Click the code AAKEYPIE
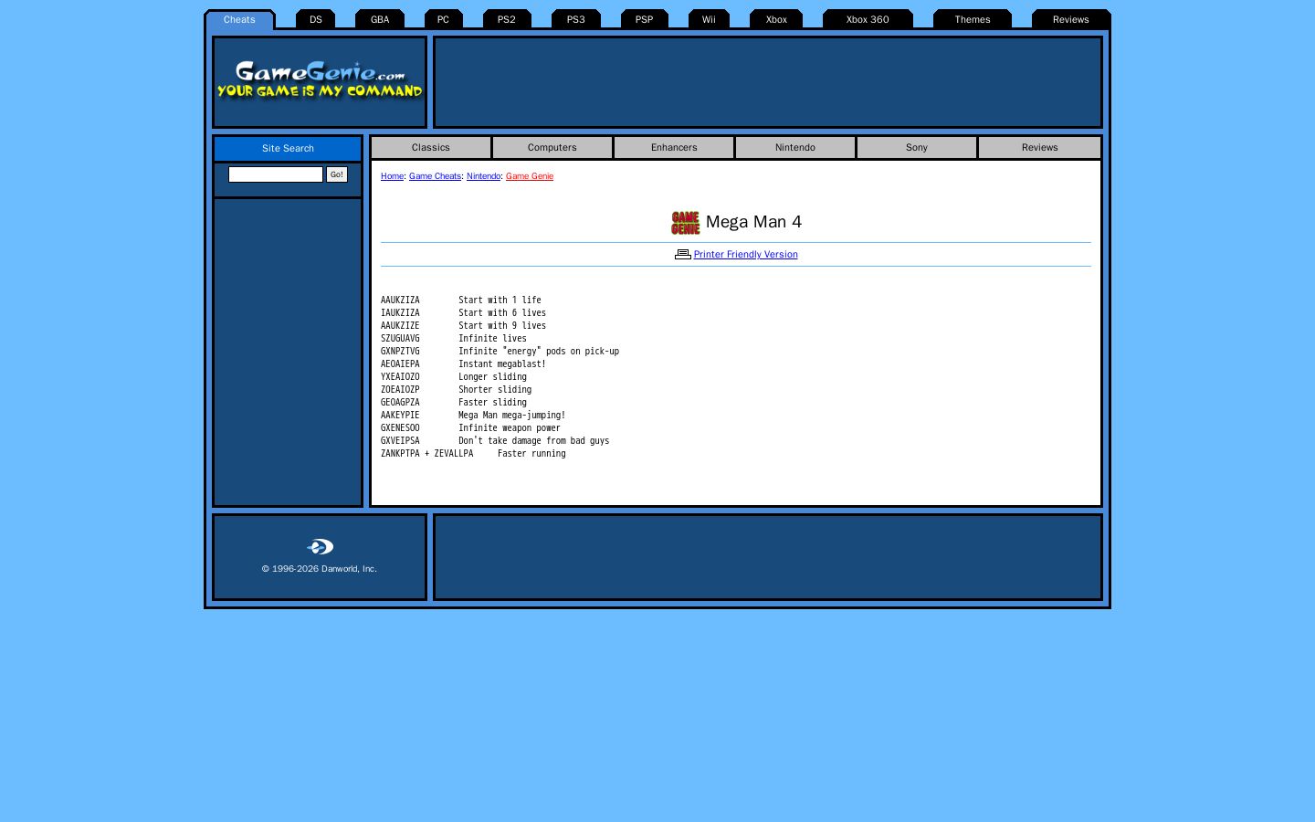1315x822 pixels. coord(400,416)
